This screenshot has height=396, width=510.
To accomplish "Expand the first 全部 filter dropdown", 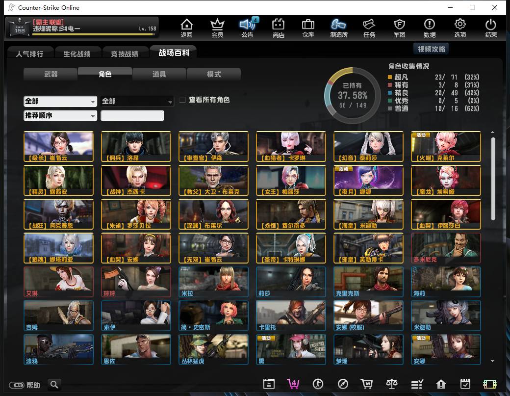I will (x=60, y=101).
